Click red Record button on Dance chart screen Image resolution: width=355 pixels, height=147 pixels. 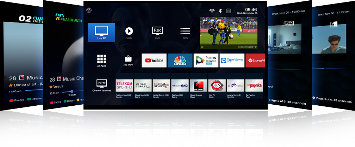point(17,100)
